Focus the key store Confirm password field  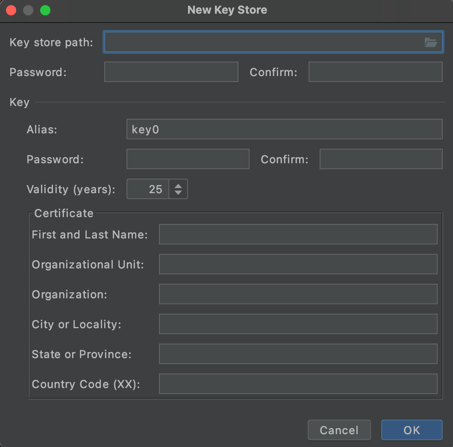[375, 72]
